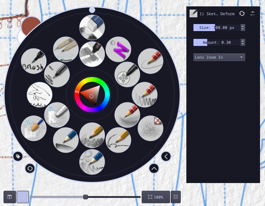This screenshot has height=206, width=265.
Task: Select the small eraser pen preset
Action: (x=92, y=54)
